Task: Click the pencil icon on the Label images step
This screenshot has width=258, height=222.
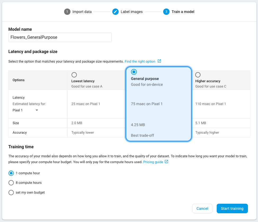Action: coord(115,12)
